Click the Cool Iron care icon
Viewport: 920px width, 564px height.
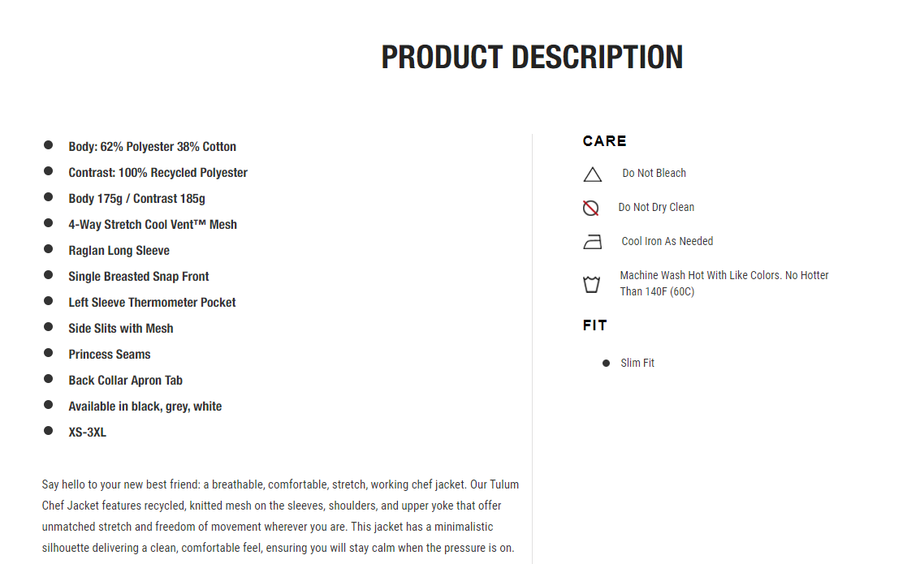[593, 242]
